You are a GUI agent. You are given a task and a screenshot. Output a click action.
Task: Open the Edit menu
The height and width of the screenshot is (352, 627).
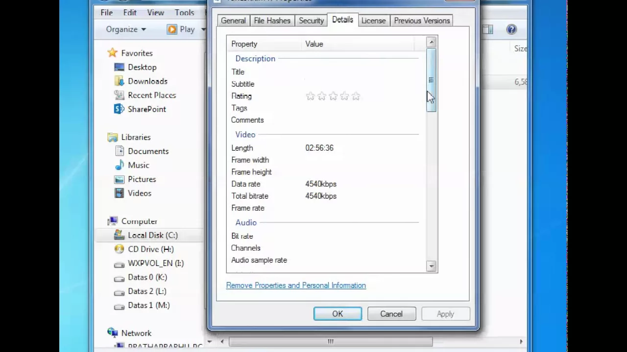tap(130, 13)
